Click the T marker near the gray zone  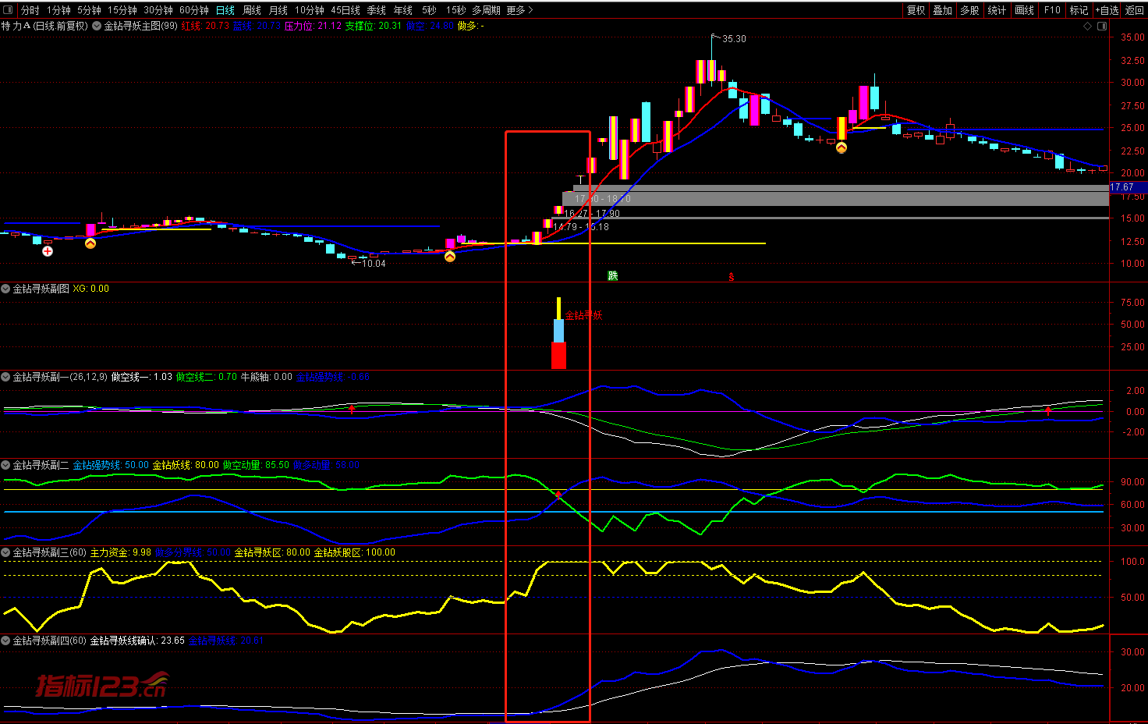(580, 180)
